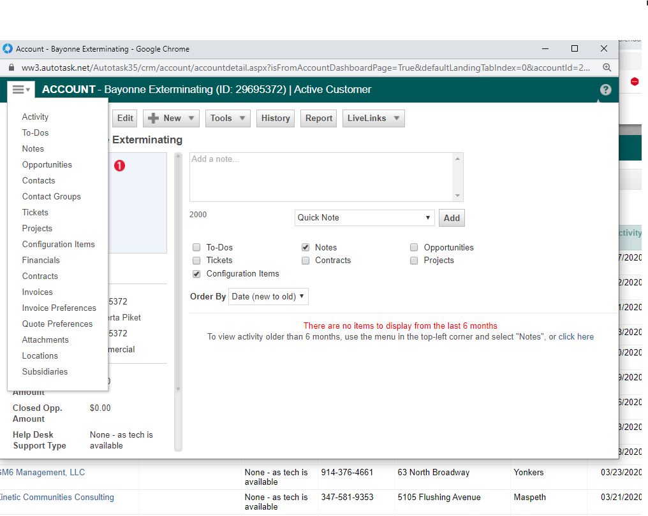Open Notes from the account menu
648x516 pixels.
(33, 148)
